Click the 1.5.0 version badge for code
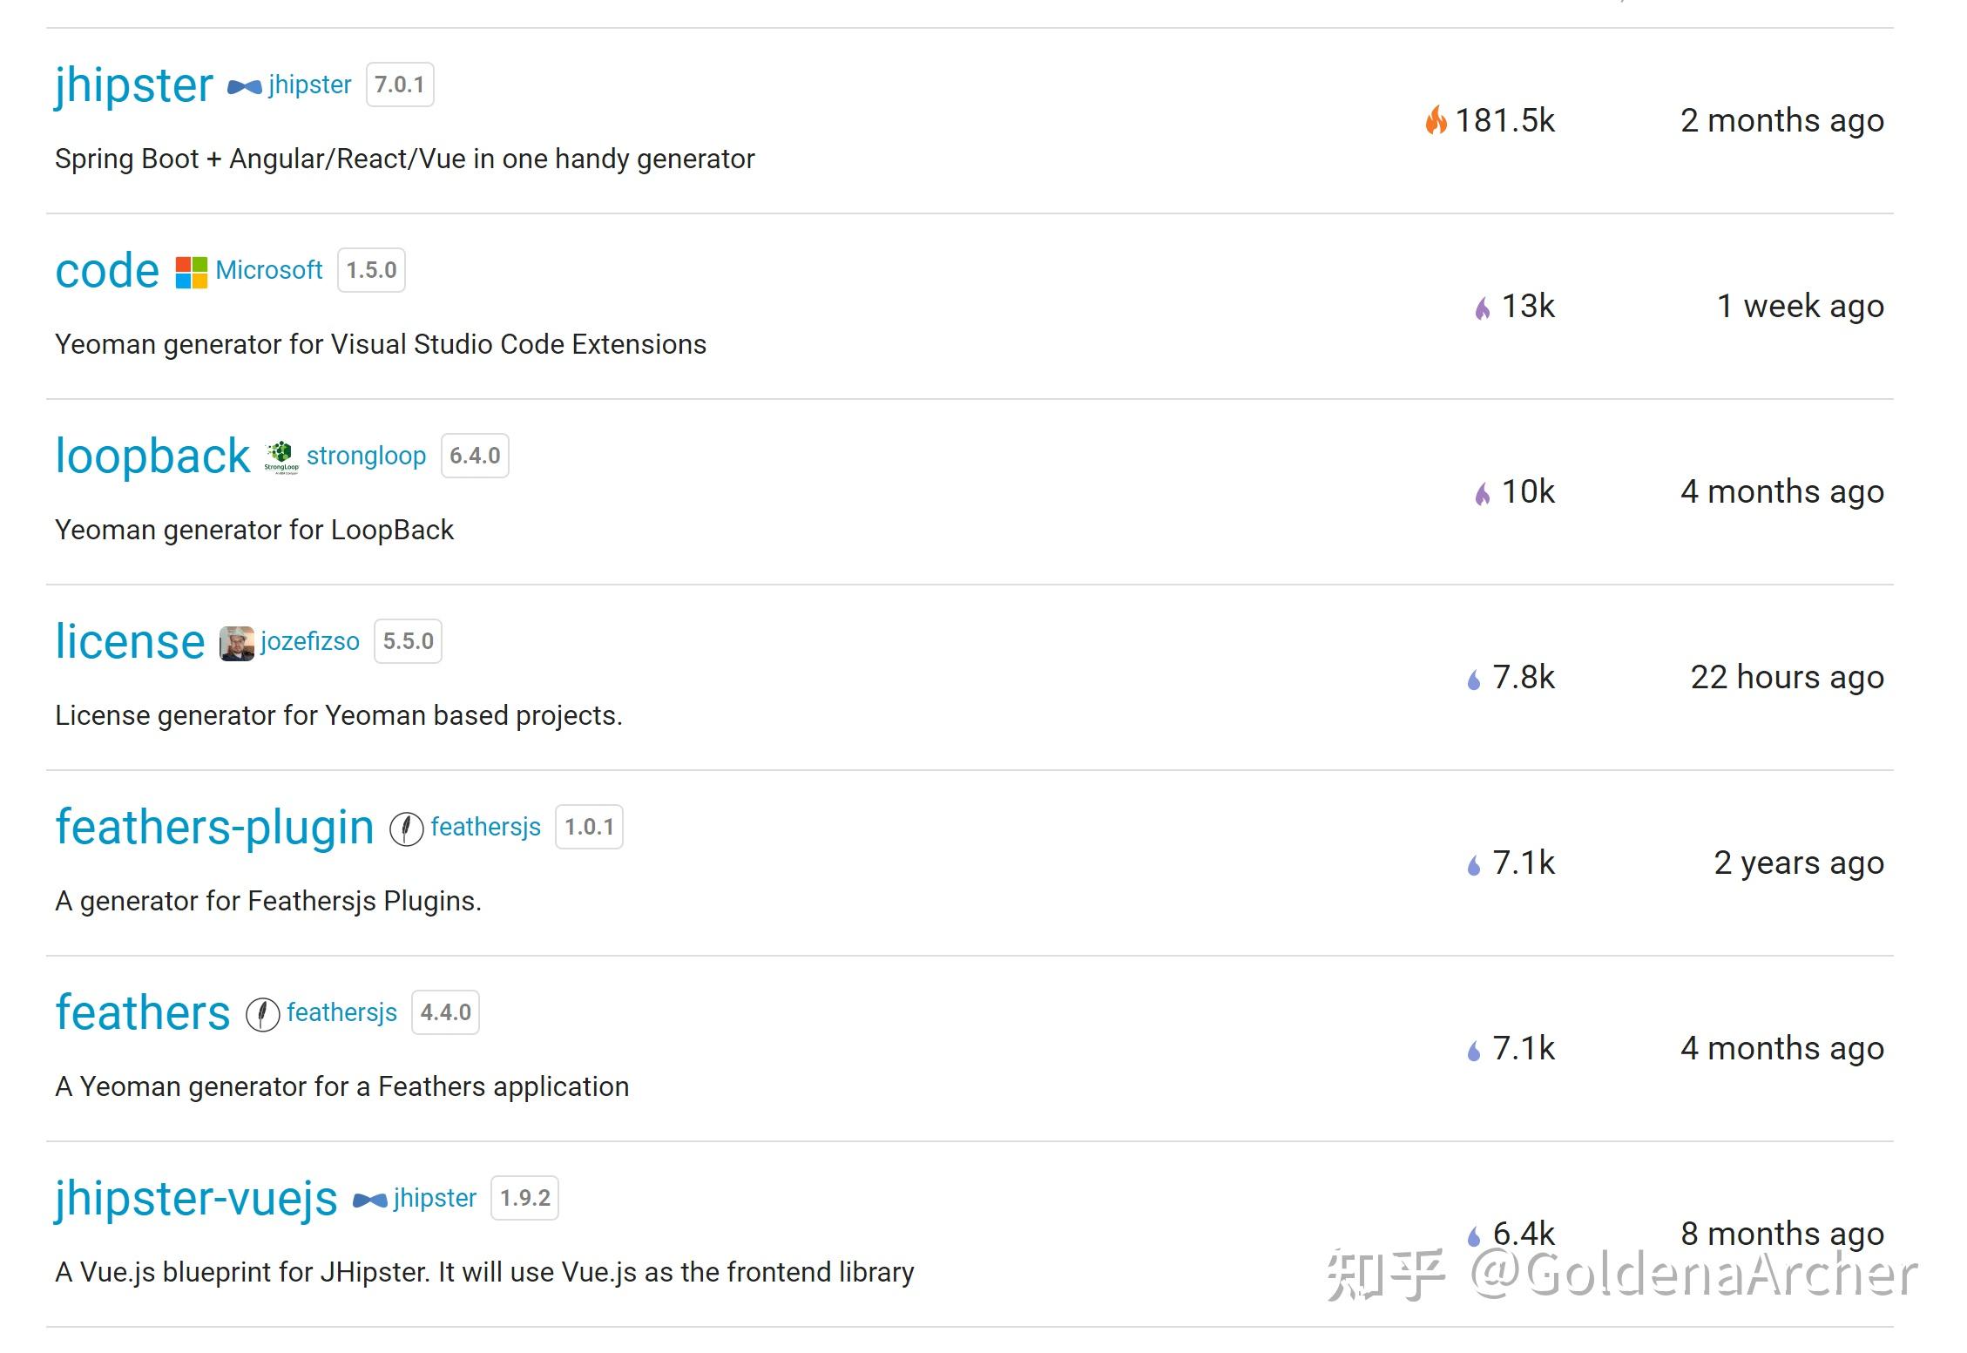 371,270
